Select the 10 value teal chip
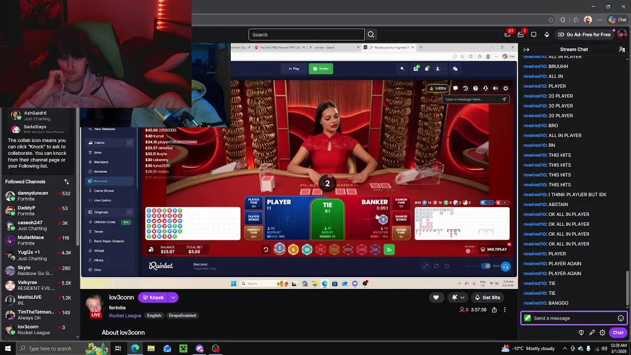The width and height of the screenshot is (631, 355). click(307, 249)
